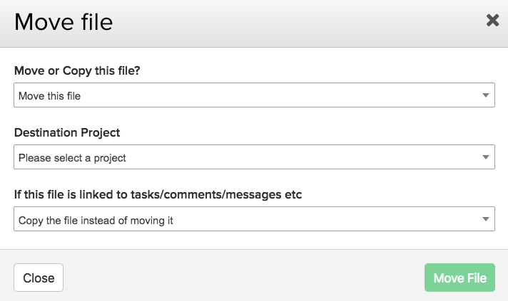Screen dimensions: 508x301
Task: Open the Move or Copy this file dropdown
Action: [x=254, y=95]
